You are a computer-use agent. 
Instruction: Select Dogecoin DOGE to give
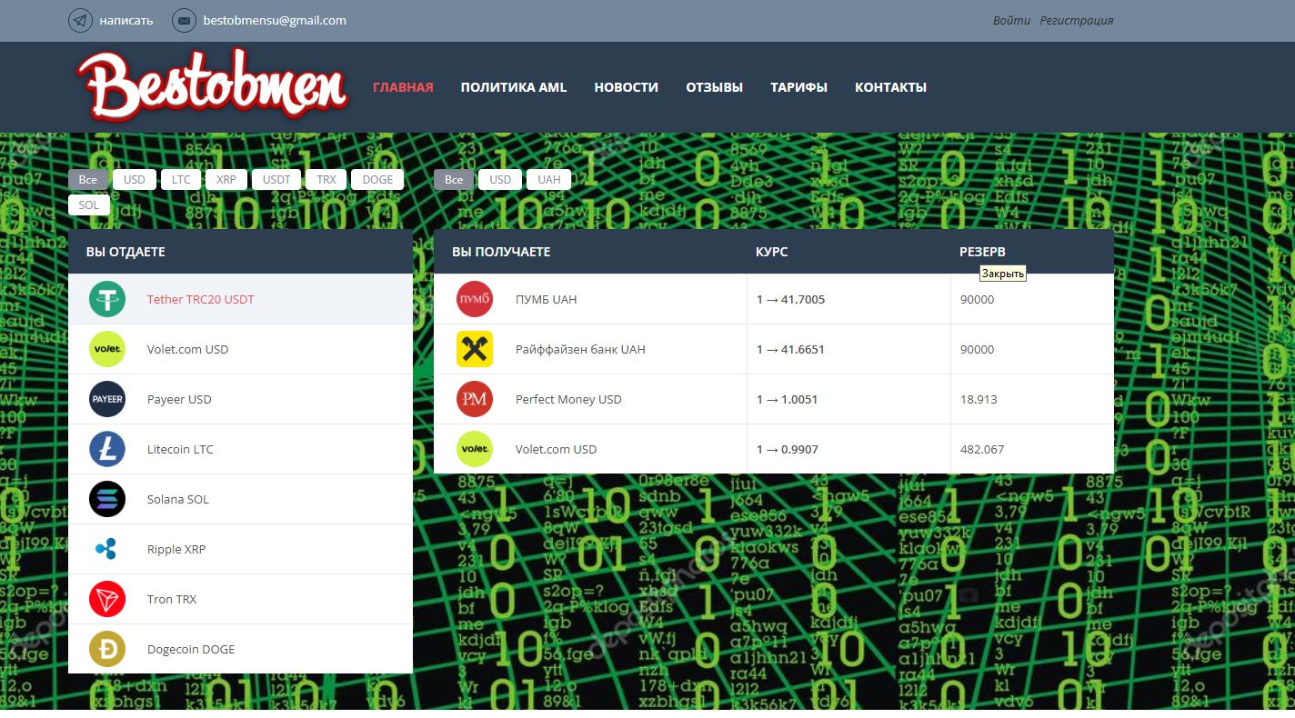240,649
